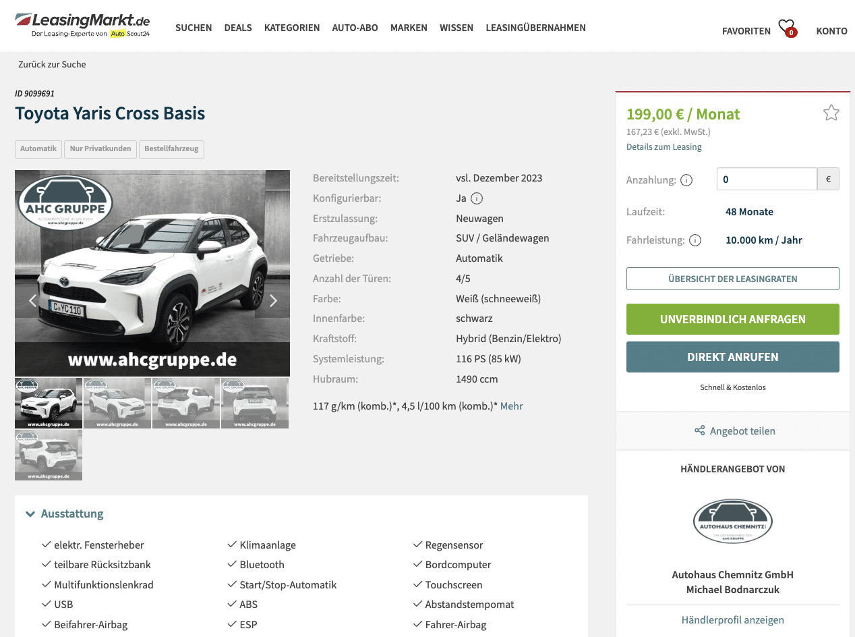Focus the Anzahlung amount field

(x=767, y=179)
